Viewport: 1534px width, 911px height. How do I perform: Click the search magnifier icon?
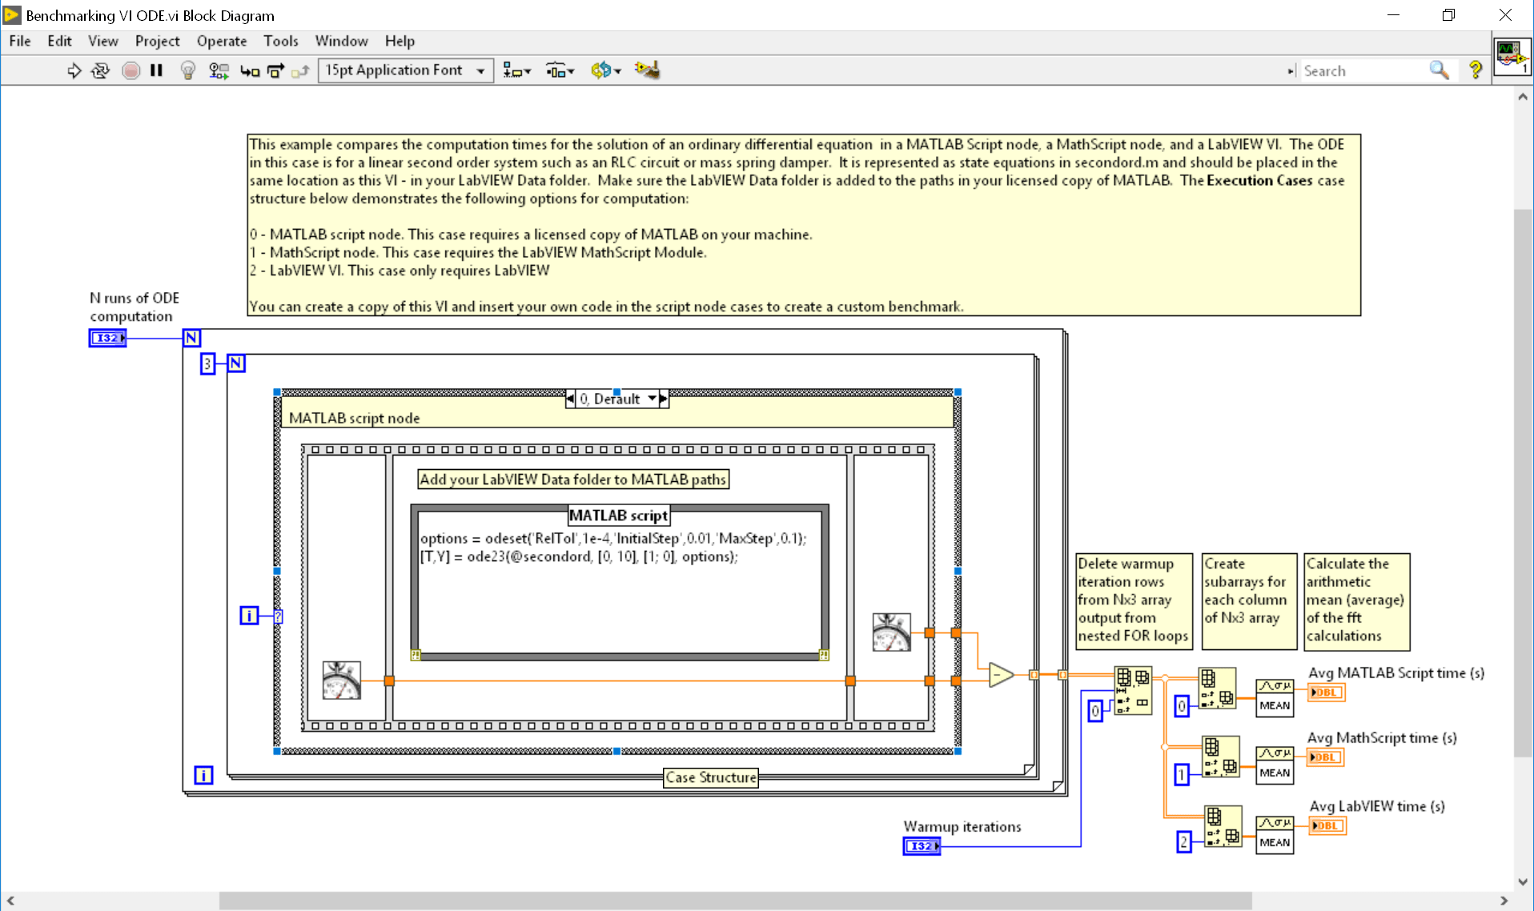click(x=1439, y=70)
